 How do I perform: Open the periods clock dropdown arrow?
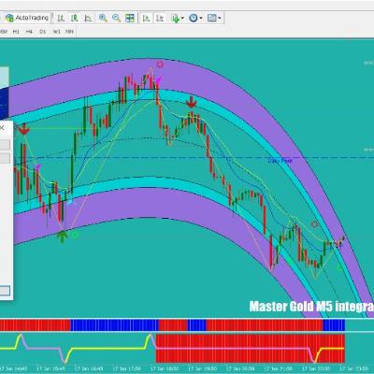(x=201, y=19)
